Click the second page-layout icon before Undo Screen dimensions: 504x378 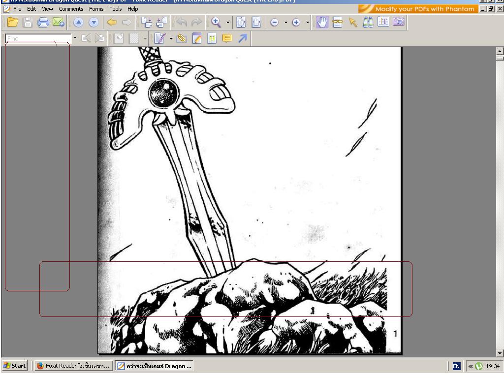(161, 22)
